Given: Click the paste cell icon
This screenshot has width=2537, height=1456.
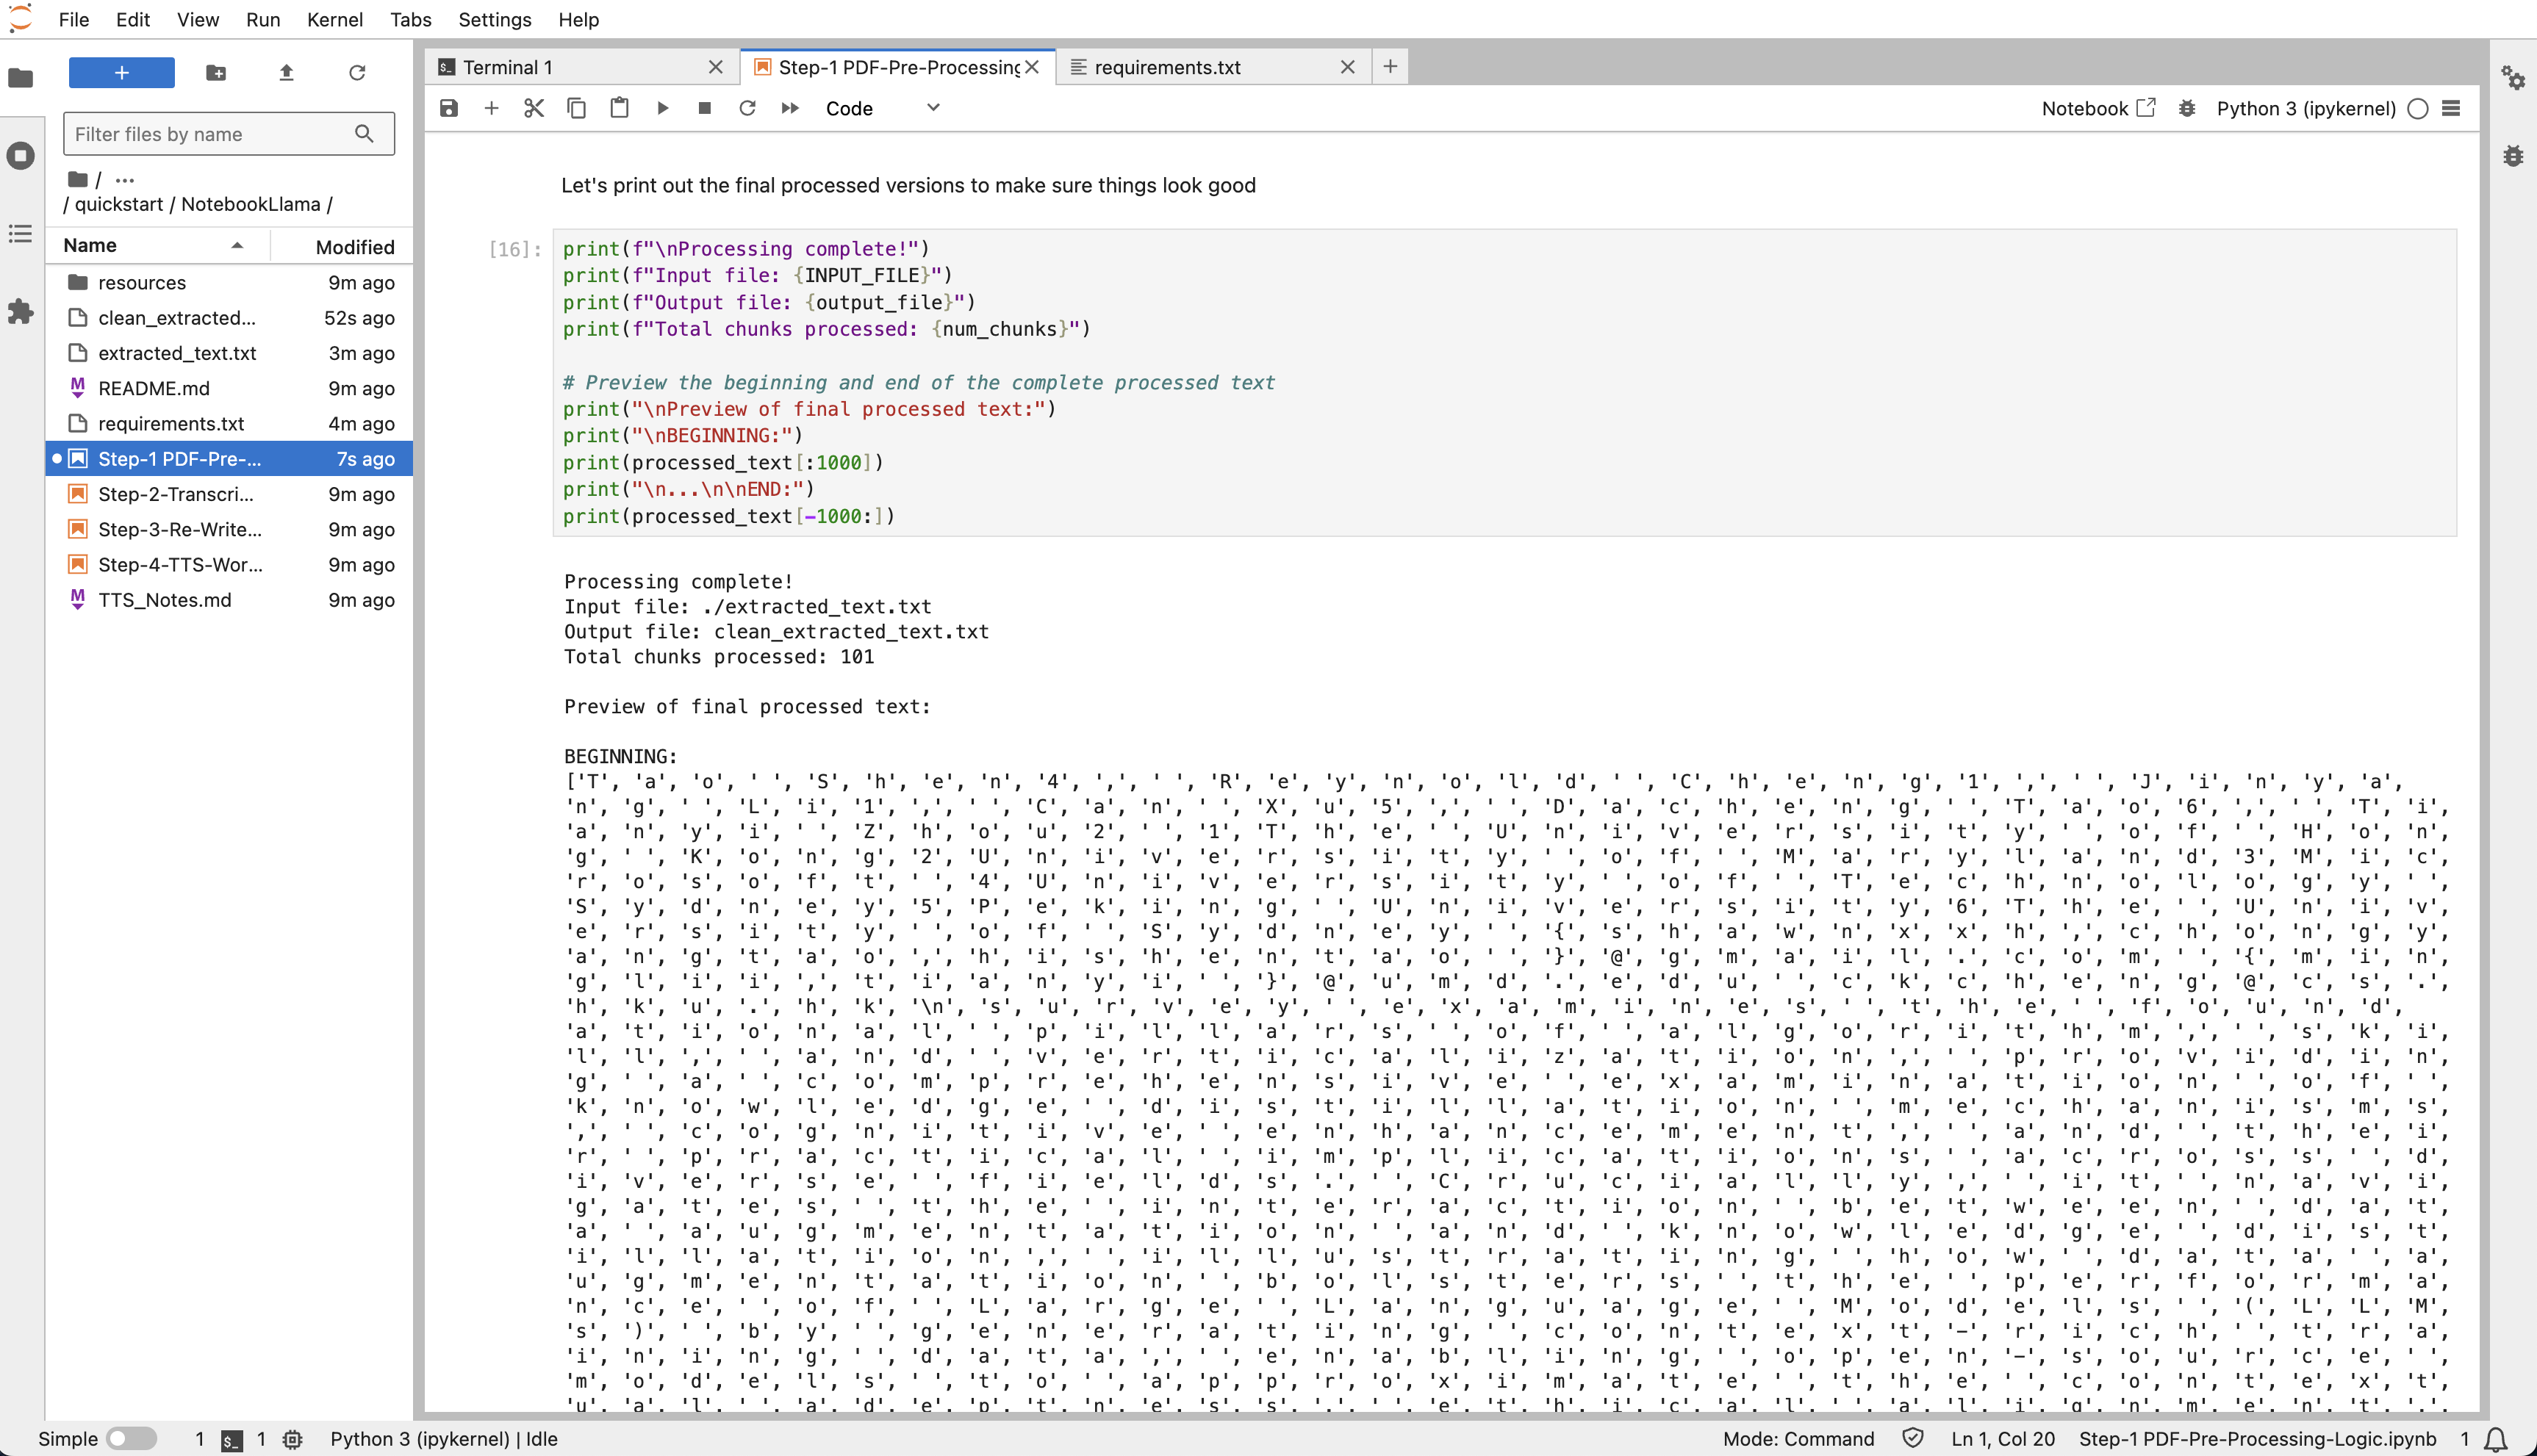Looking at the screenshot, I should coord(619,108).
